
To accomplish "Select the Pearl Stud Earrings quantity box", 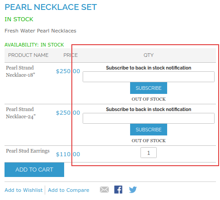I will tap(149, 153).
